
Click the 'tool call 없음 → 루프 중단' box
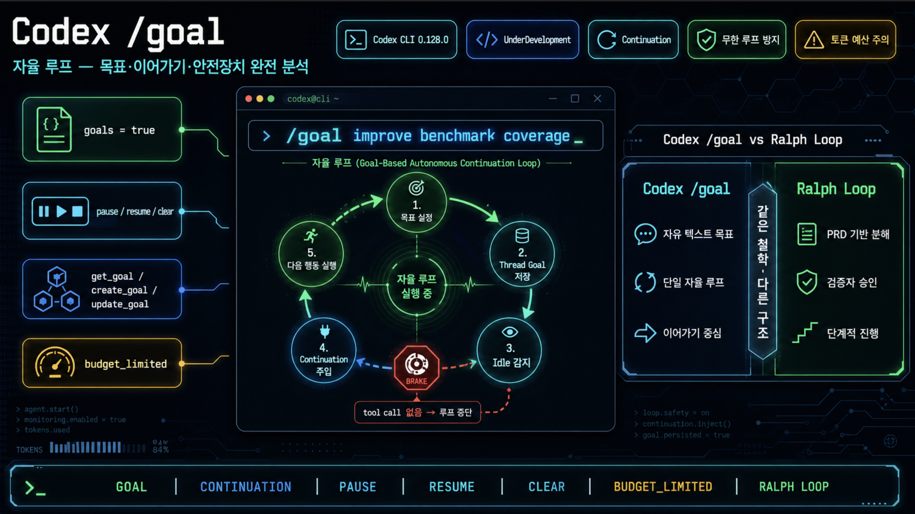(417, 412)
